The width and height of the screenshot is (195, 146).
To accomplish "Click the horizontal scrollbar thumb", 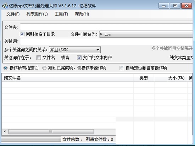I will pos(51,131).
